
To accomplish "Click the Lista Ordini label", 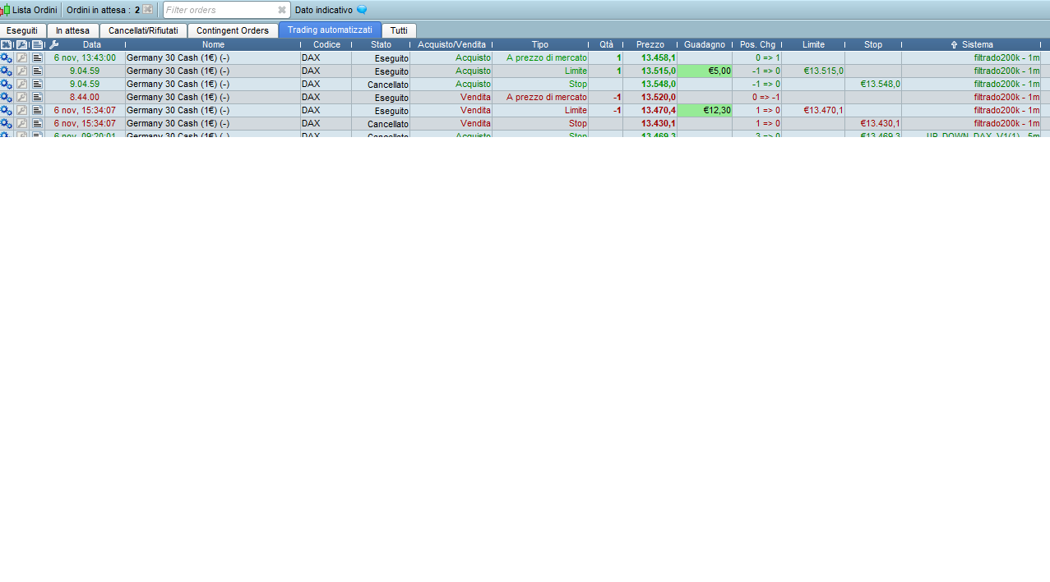I will point(35,10).
